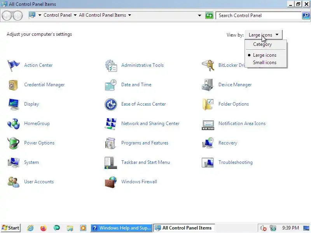Click the Date and Time calendar icon
311x233 pixels.
pyautogui.click(x=111, y=85)
